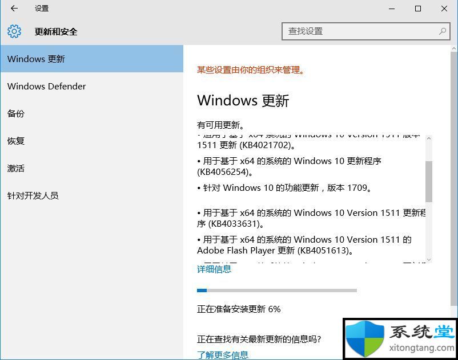Focus the 查找设置 search box
Screen dimensions: 458x360
365,31
